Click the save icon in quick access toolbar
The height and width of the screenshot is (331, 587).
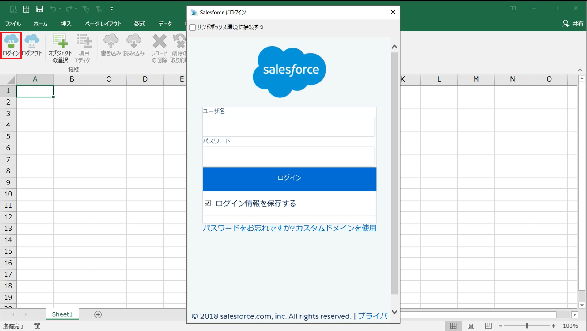(40, 9)
